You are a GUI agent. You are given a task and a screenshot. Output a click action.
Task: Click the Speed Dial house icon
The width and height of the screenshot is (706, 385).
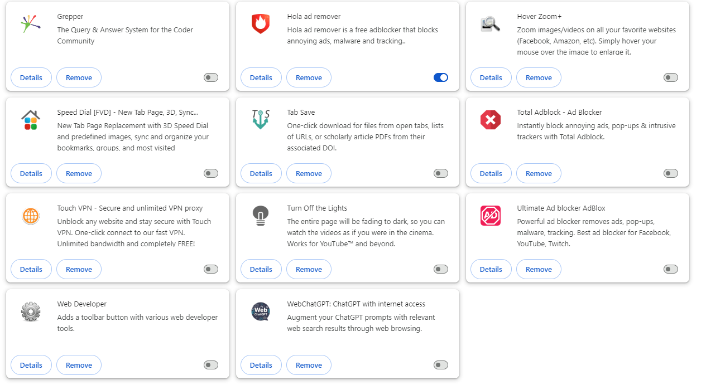point(31,119)
